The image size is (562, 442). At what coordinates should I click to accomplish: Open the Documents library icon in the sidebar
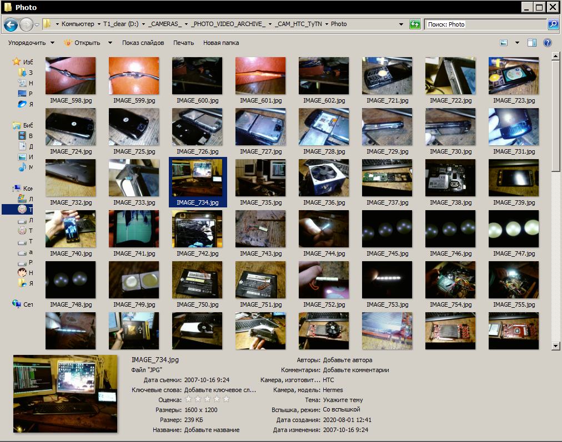point(22,146)
